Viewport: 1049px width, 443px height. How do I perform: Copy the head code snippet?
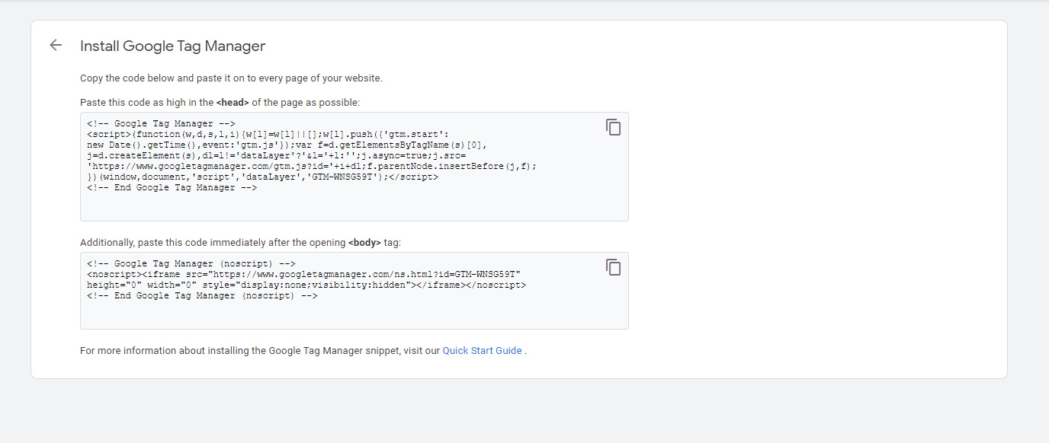614,127
